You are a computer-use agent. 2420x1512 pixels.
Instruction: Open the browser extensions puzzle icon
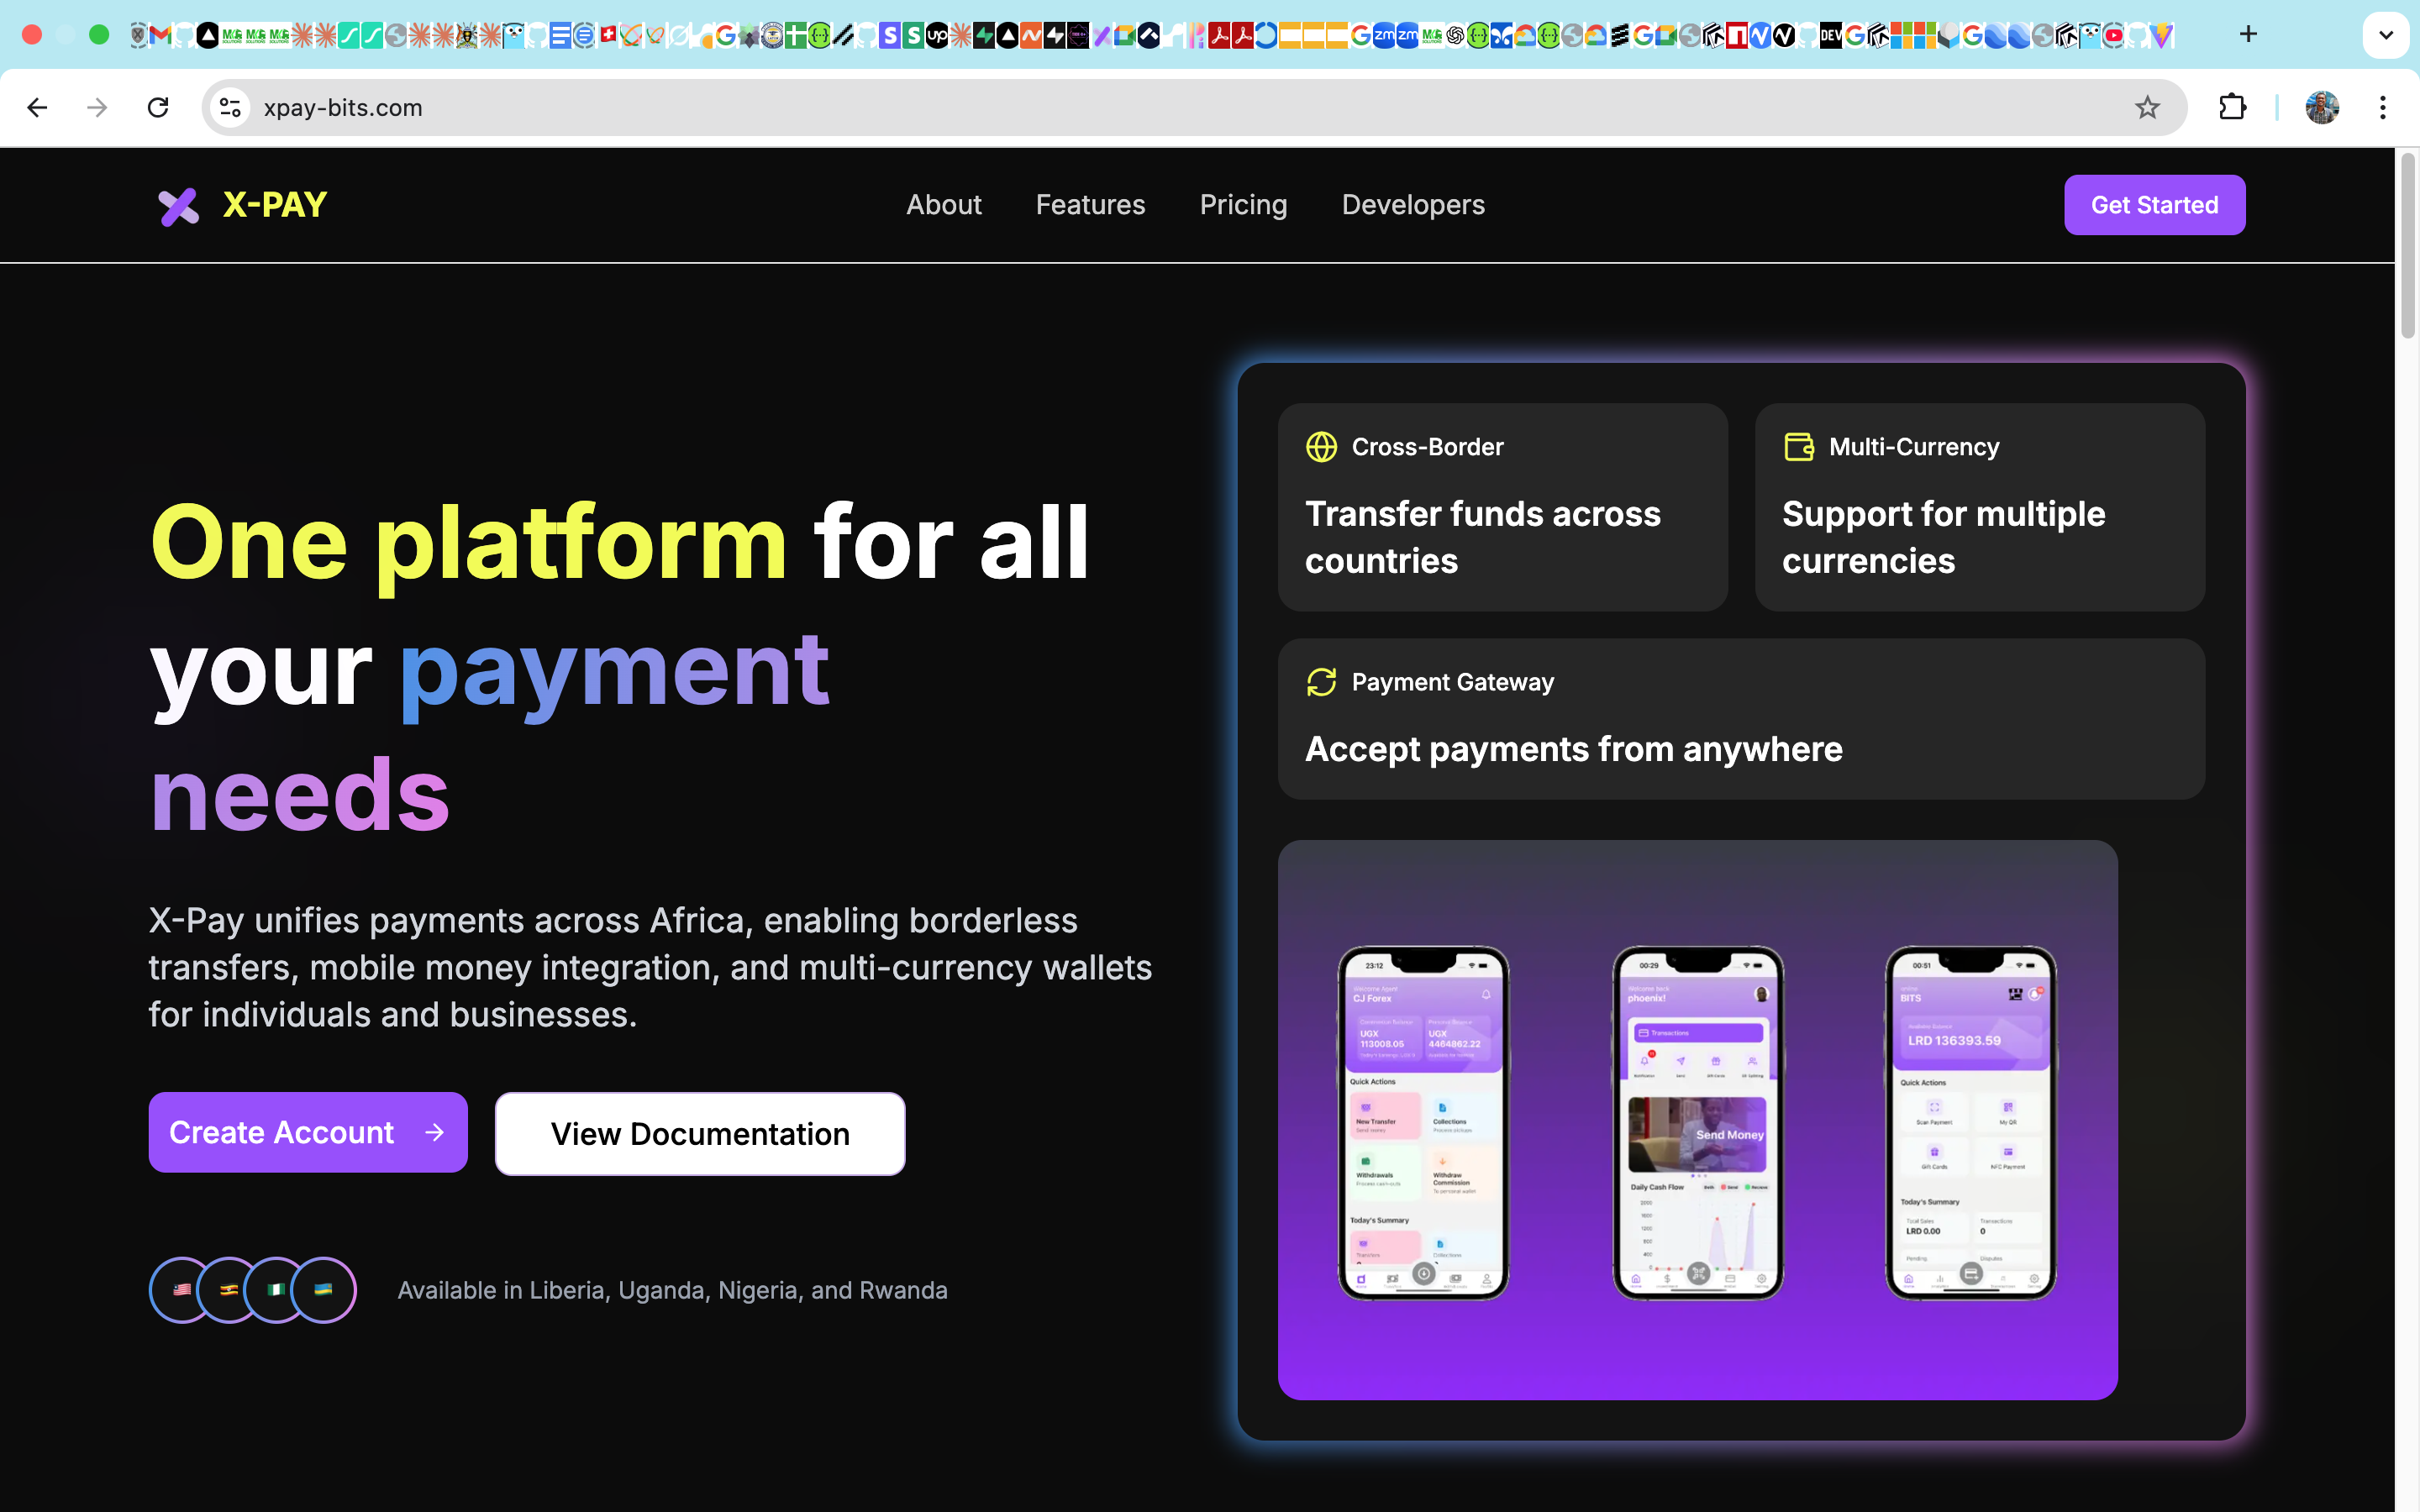coord(2233,107)
